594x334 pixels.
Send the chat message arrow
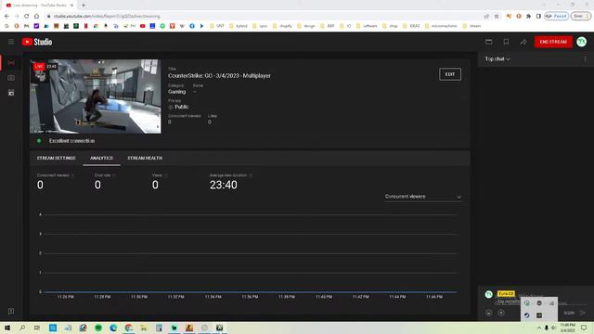tap(583, 313)
